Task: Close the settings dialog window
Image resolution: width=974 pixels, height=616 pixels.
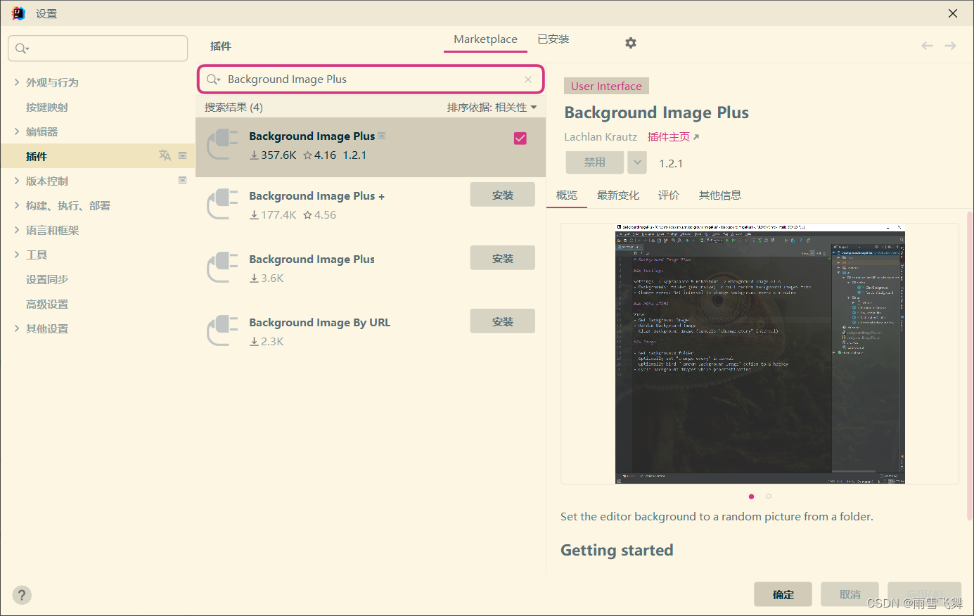Action: 953,13
